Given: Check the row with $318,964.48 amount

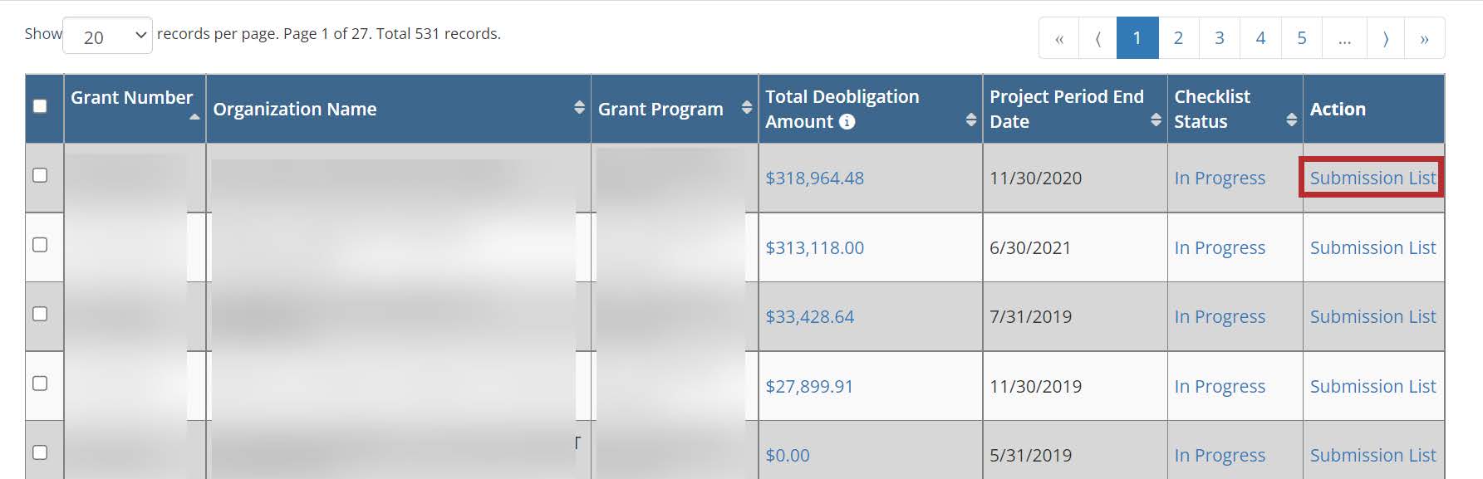Looking at the screenshot, I should [40, 175].
